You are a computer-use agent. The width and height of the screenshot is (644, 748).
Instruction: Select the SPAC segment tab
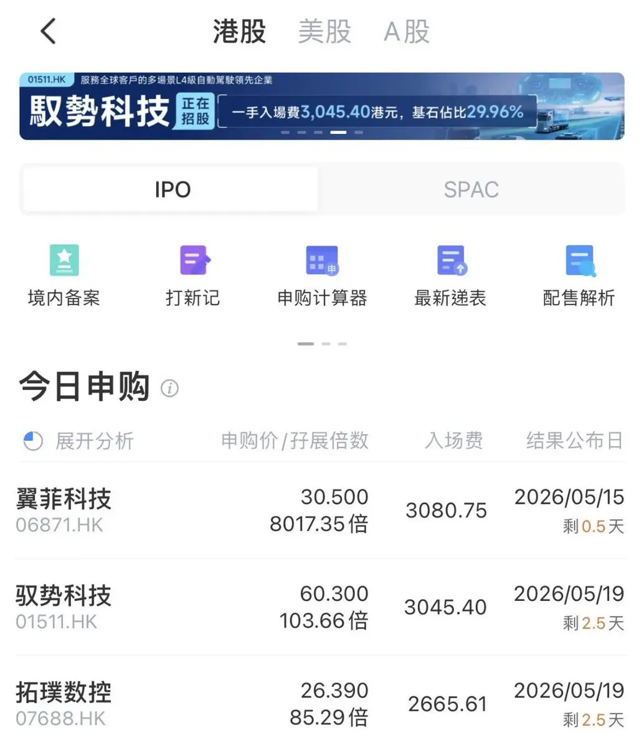[471, 189]
